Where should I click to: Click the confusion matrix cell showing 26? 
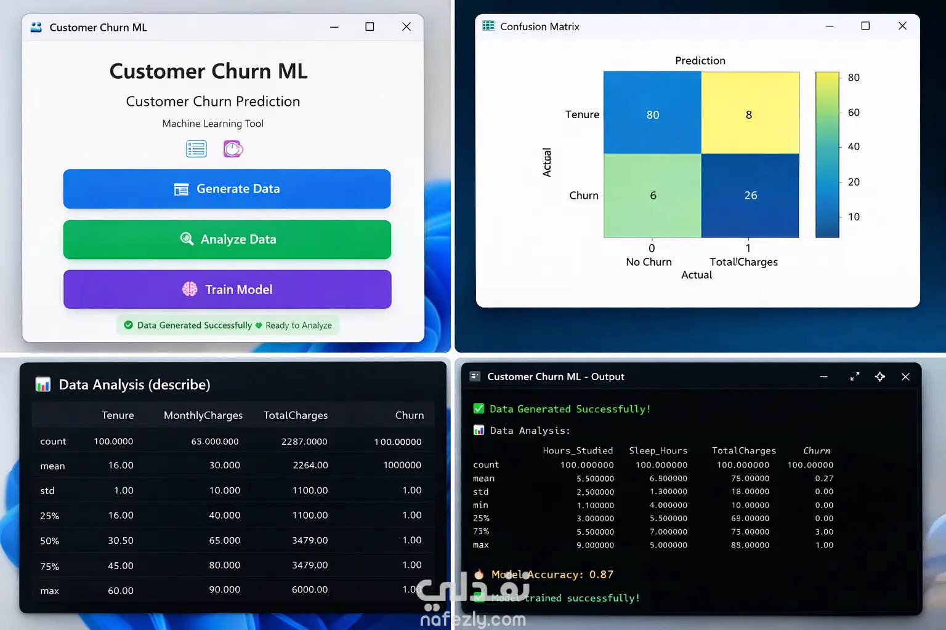click(x=750, y=196)
